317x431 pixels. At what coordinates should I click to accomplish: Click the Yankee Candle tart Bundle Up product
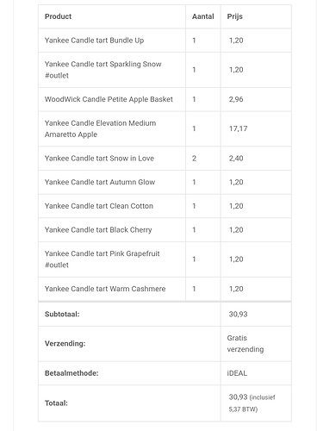(x=94, y=41)
